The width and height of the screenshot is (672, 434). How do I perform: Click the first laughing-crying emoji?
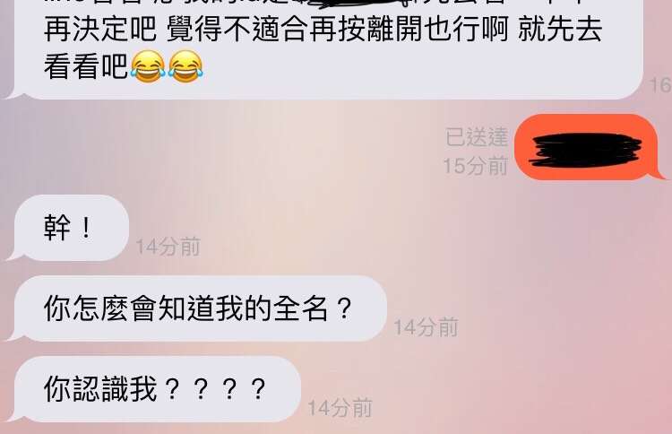(x=148, y=65)
